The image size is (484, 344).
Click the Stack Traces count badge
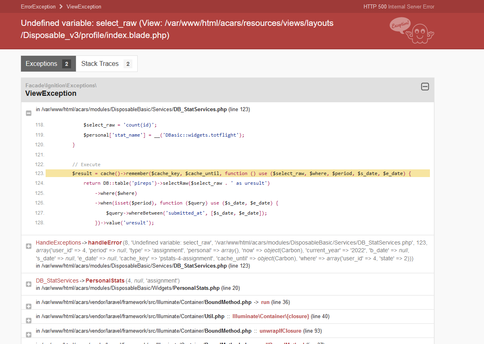pyautogui.click(x=128, y=64)
